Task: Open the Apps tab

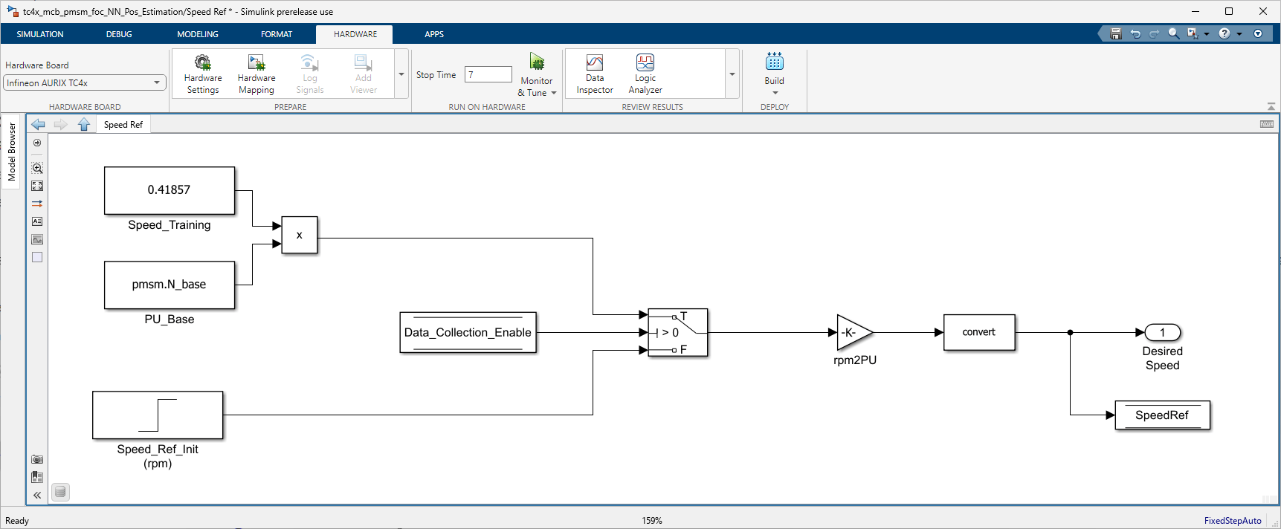Action: click(434, 34)
